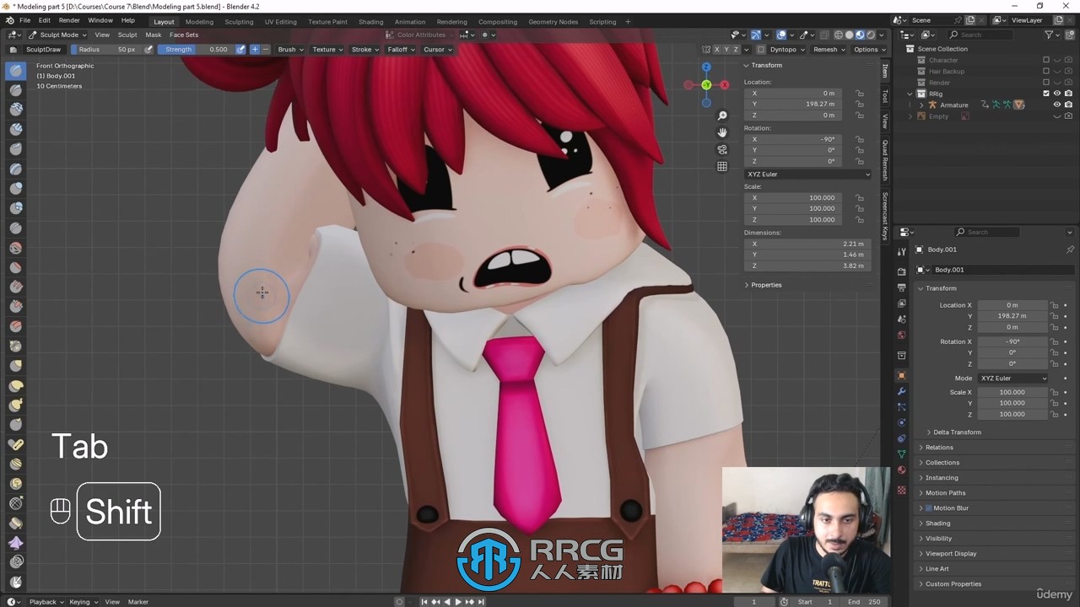Enable the Character collection checkbox
Viewport: 1080px width, 607px height.
click(x=1046, y=60)
